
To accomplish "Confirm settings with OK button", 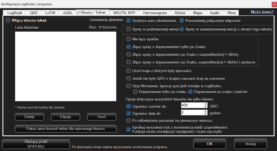I will pos(210,143).
